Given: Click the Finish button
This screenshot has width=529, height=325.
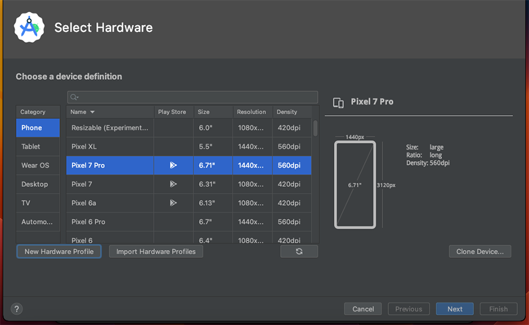Looking at the screenshot, I should click(x=498, y=309).
